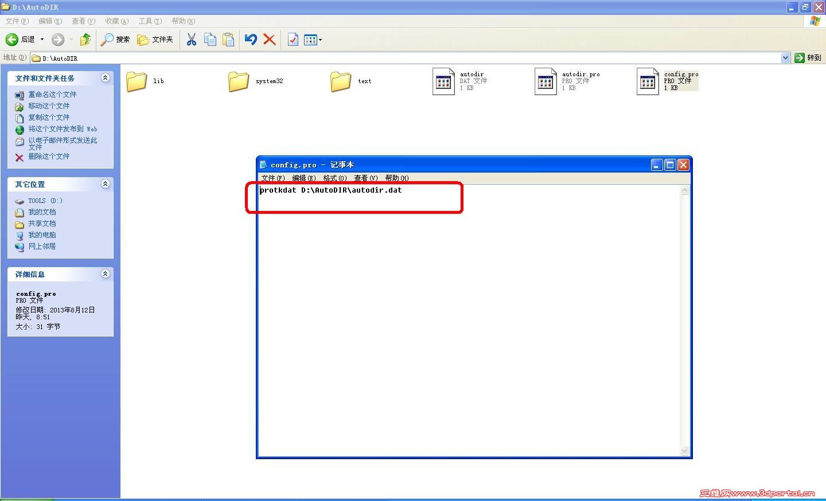This screenshot has height=501, width=826.
Task: Click E-mail this file link
Action: point(63,143)
